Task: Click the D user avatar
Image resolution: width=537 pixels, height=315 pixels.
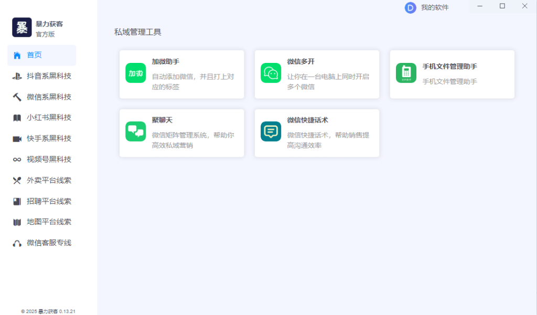Action: 410,8
